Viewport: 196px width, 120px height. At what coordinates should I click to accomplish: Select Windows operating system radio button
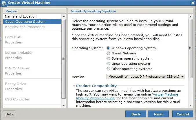108,48
